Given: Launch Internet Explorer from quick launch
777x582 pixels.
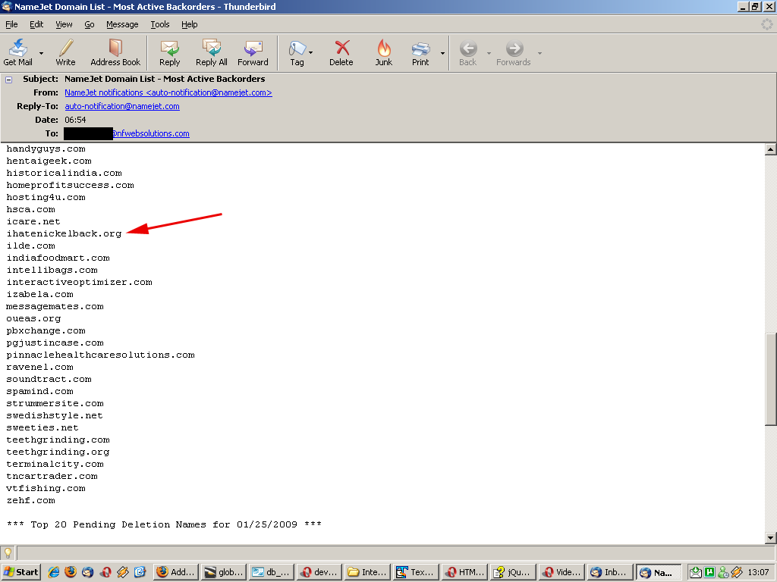Looking at the screenshot, I should tap(54, 572).
